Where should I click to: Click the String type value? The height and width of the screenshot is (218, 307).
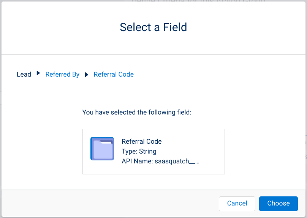148,151
